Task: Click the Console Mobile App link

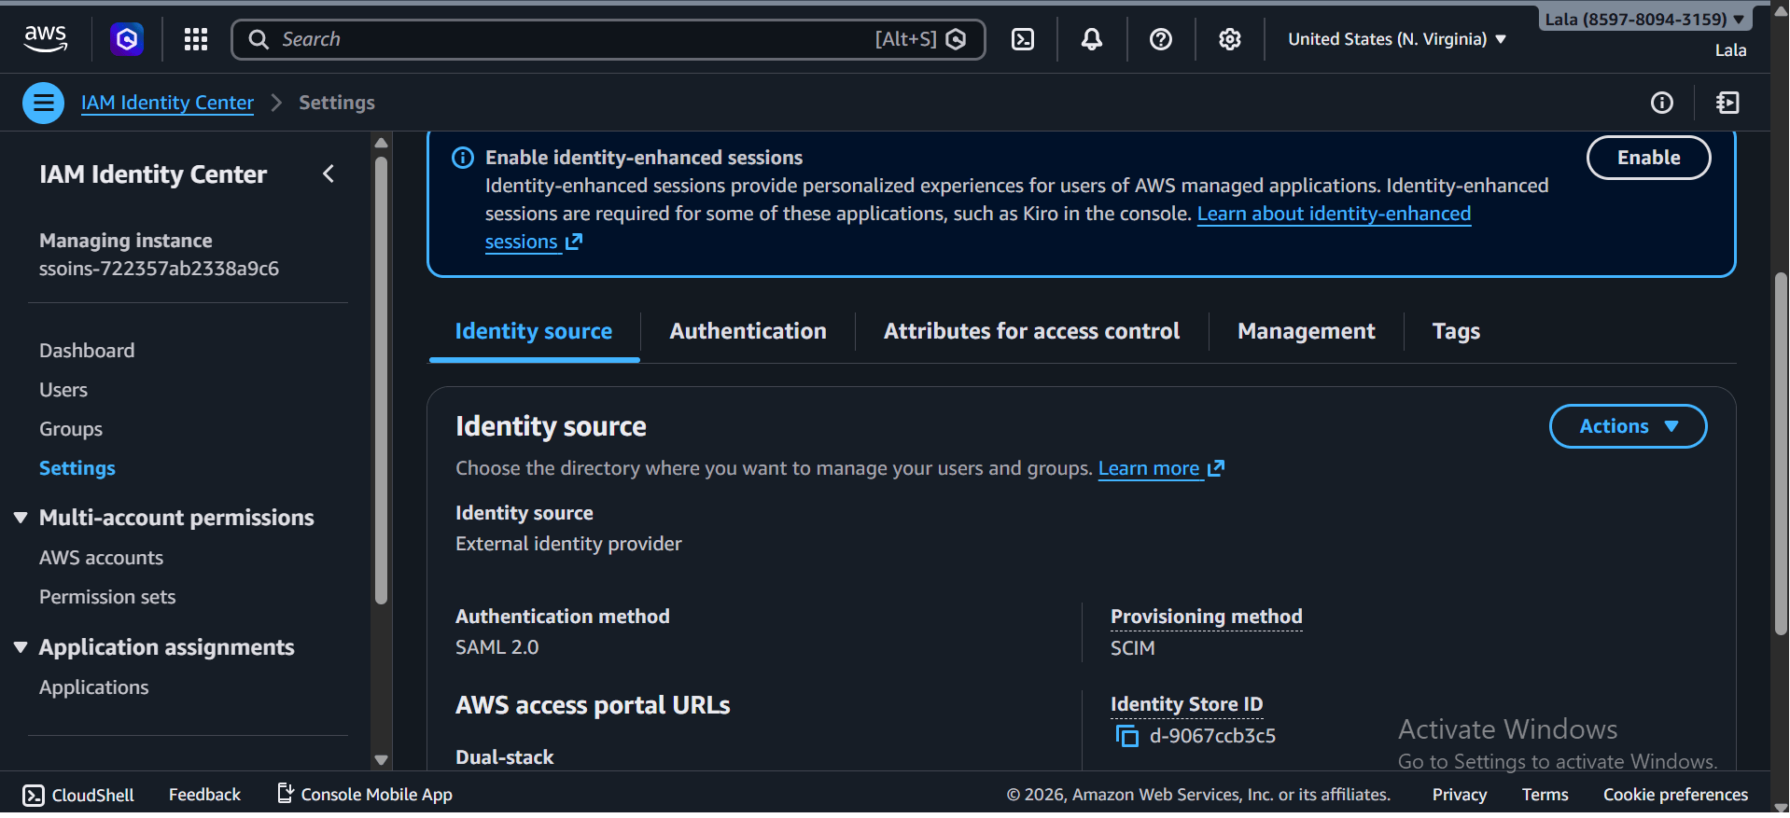Action: [x=376, y=795]
